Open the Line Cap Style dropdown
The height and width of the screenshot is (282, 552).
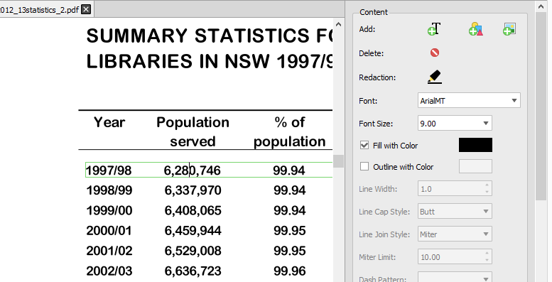click(455, 212)
